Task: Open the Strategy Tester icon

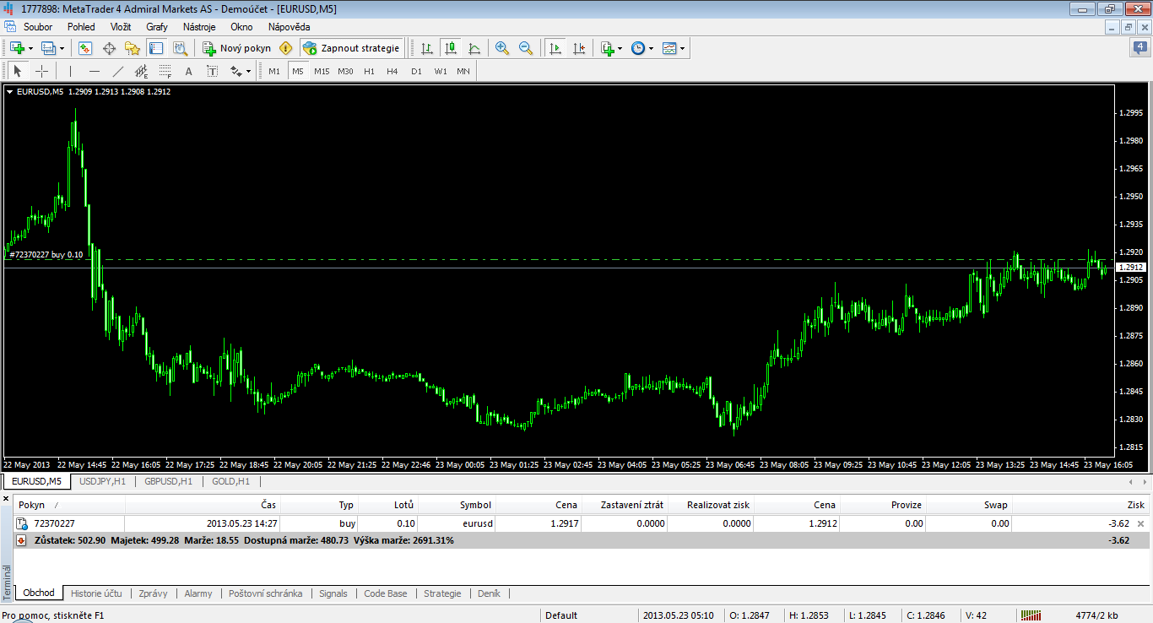Action: coord(179,48)
